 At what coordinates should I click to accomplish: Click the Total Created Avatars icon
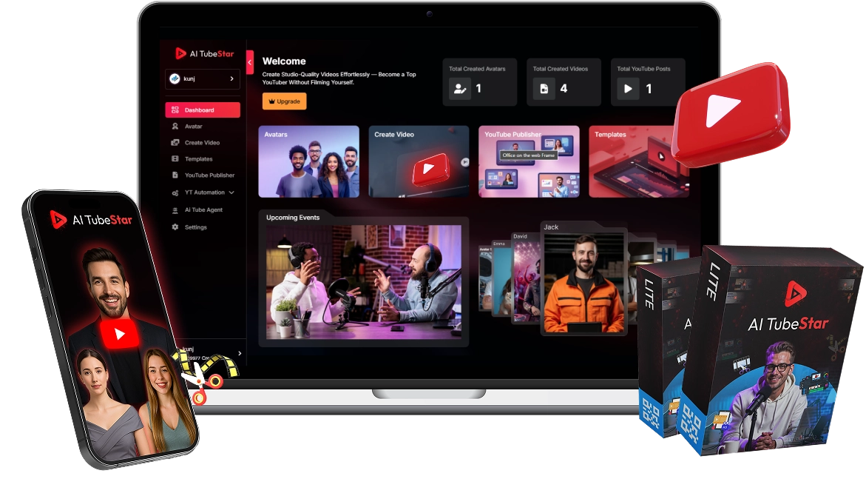coord(460,89)
